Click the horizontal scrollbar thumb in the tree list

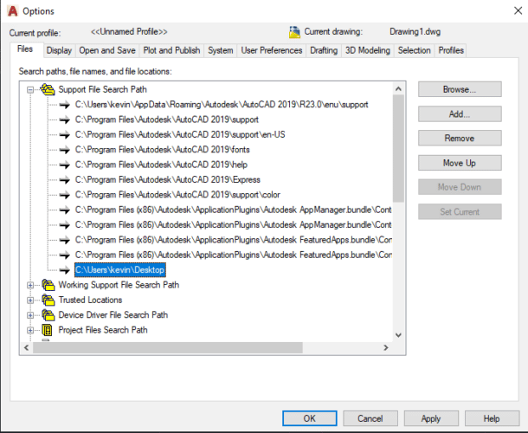click(168, 347)
